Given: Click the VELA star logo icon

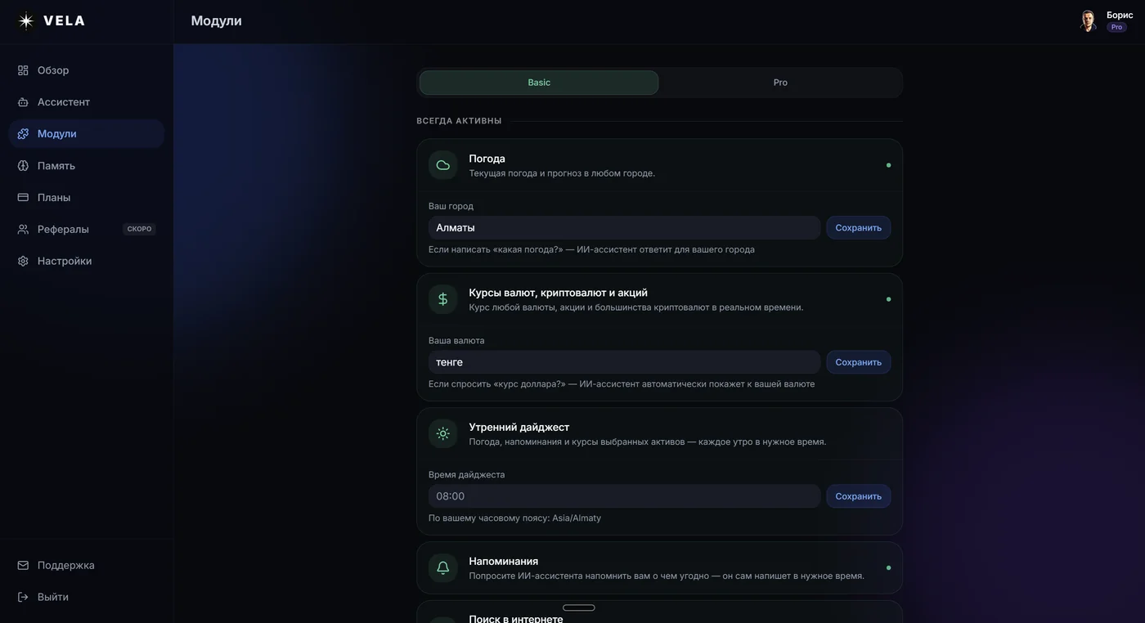Looking at the screenshot, I should [26, 20].
